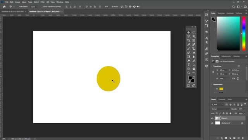Hide the Ellipse 1 layer
This screenshot has width=248, height=140.
(212, 118)
